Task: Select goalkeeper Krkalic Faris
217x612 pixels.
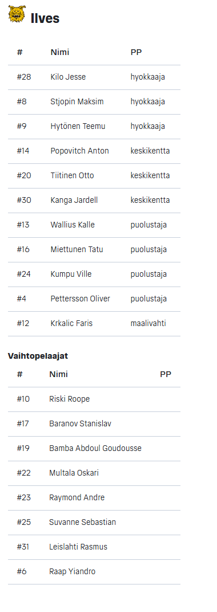Action: tap(94, 323)
